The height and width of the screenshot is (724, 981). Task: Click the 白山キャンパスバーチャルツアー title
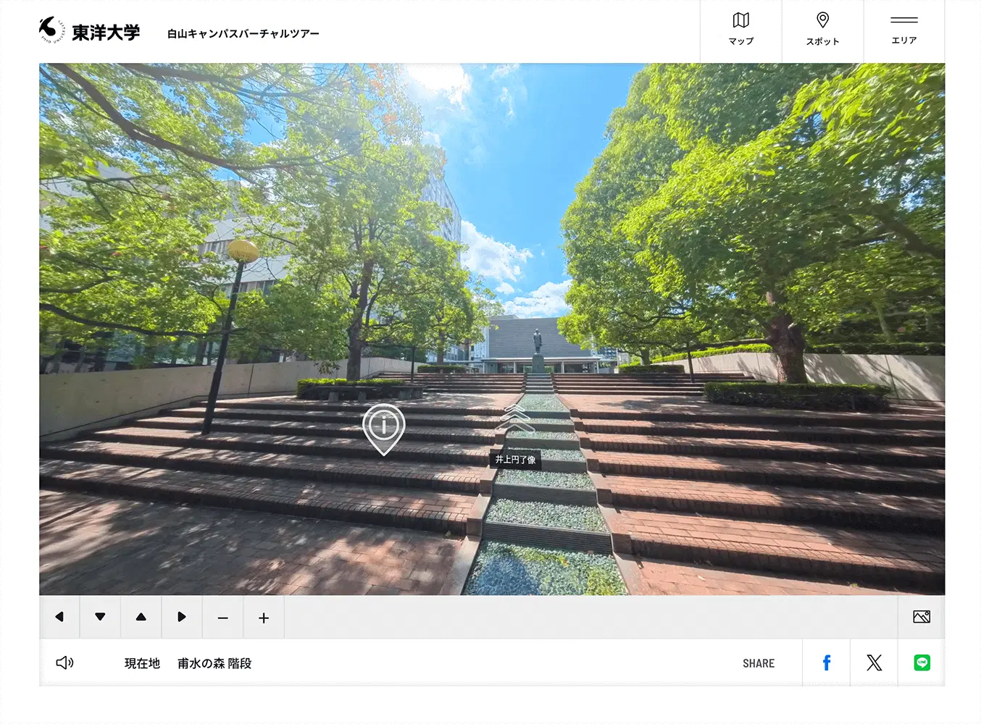243,34
